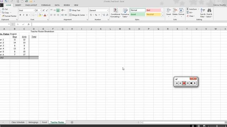Image resolution: width=227 pixels, height=127 pixels.
Task: Click the Align Right icon
Action: (x=58, y=15)
